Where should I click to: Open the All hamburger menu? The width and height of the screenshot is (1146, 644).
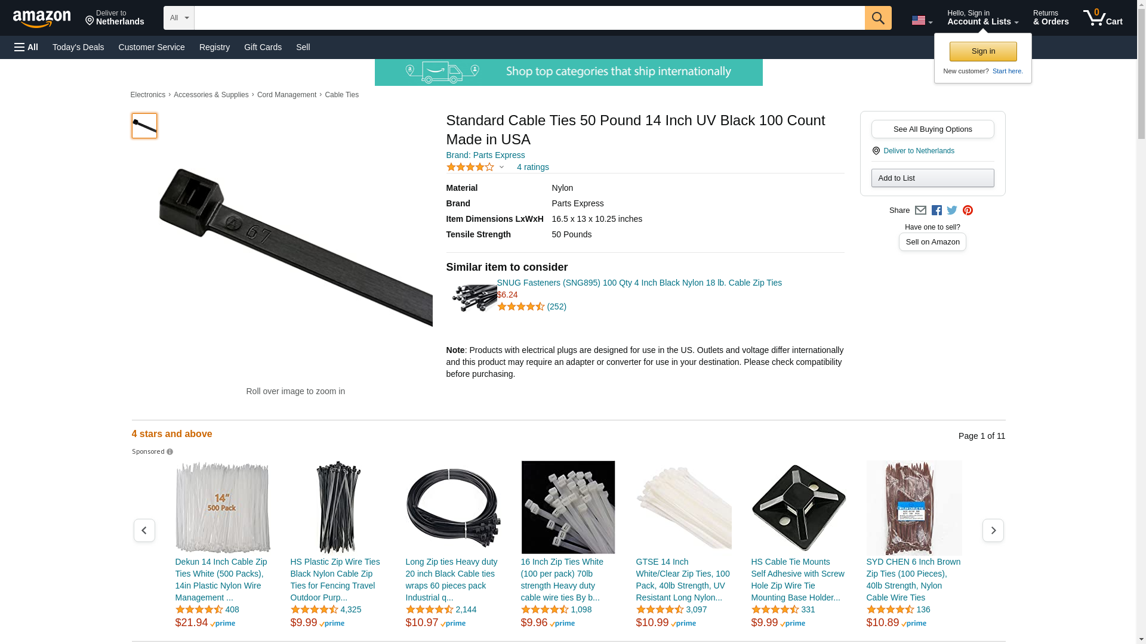pyautogui.click(x=26, y=47)
